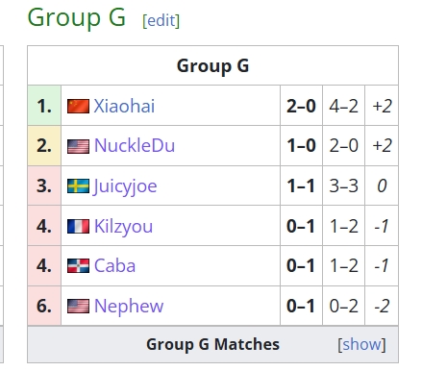Viewport: 422px width, 371px height.
Task: Edit the Group G section
Action: click(161, 21)
